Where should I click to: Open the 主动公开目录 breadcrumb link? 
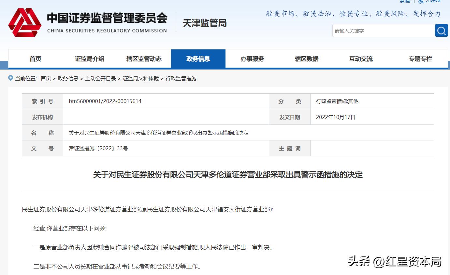tap(99, 78)
